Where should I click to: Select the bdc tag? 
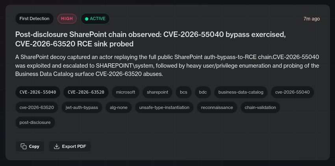203,92
